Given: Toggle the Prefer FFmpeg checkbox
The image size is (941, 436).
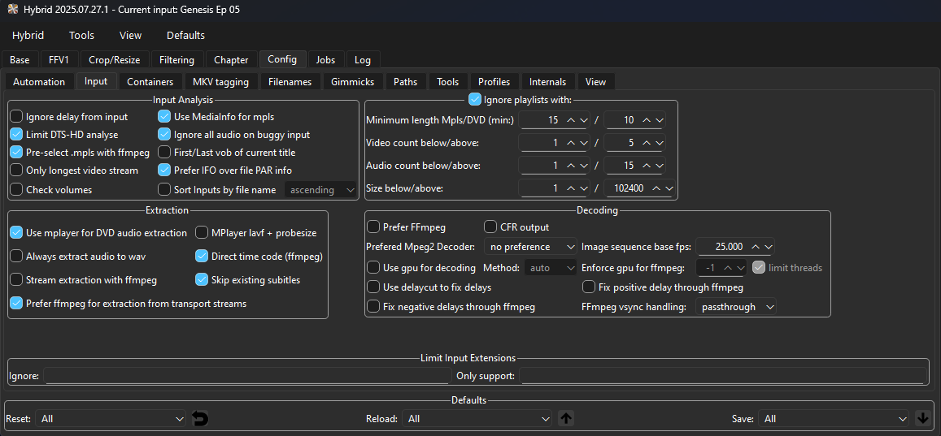Looking at the screenshot, I should [x=373, y=227].
